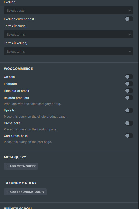Turn on Cart Cross-sells toggle
139x209 pixels.
(129, 136)
